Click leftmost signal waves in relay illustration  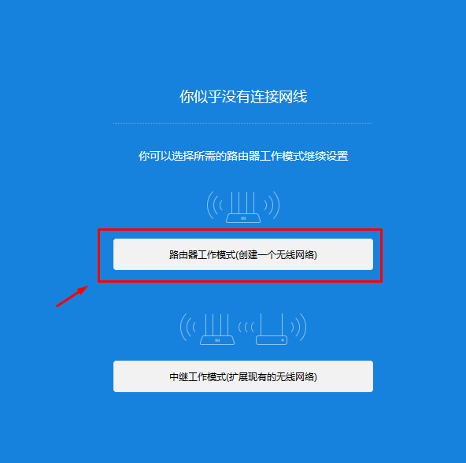188,327
